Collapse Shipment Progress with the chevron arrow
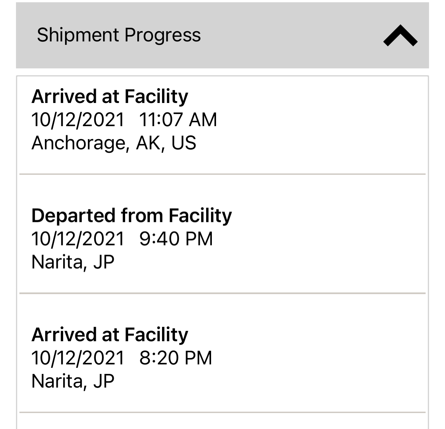 point(400,36)
